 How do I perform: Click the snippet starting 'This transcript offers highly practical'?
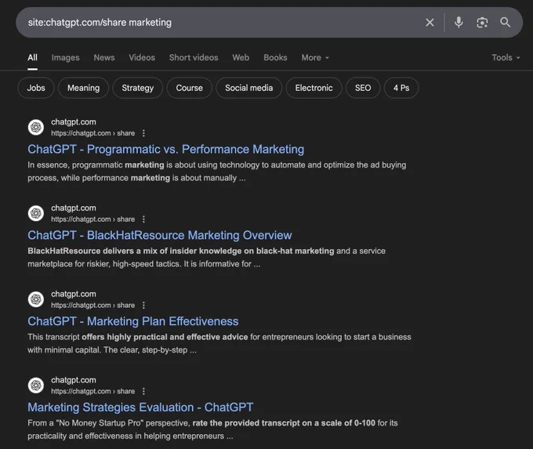coord(219,343)
